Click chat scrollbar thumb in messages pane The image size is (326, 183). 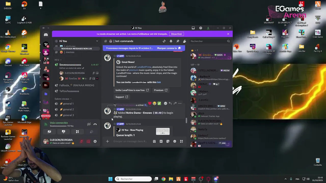(186, 120)
